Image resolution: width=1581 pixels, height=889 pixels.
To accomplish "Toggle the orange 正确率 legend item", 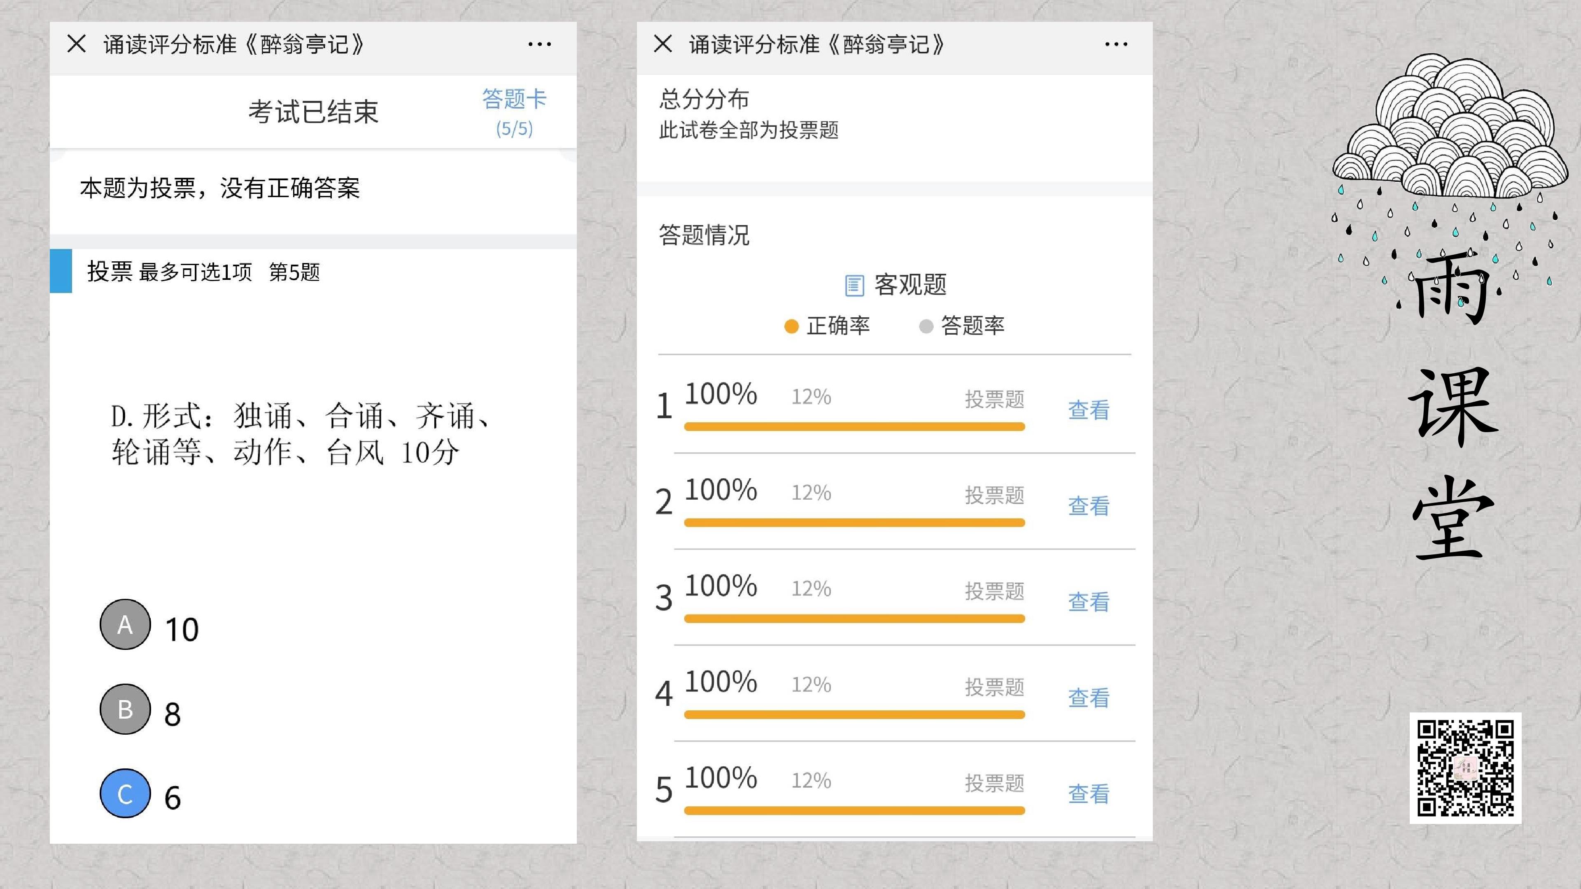I will point(827,326).
